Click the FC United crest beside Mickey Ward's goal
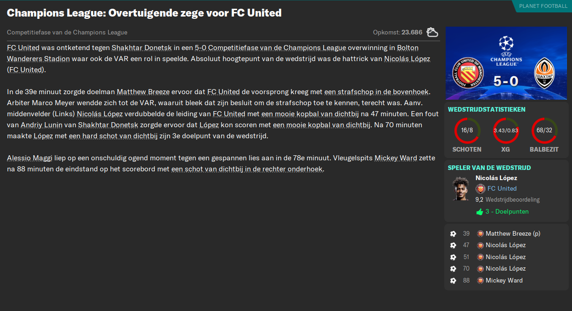The width and height of the screenshot is (572, 311). [479, 280]
